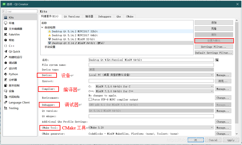The width and height of the screenshot is (242, 145).
Task: Open the Debugger dropdown with GNU gdb
Action: (151, 105)
